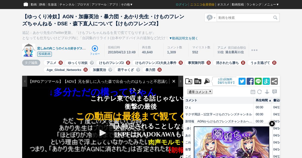Open dictionary icon for 暴力団 tag
The image size is (302, 158).
click(x=160, y=70)
